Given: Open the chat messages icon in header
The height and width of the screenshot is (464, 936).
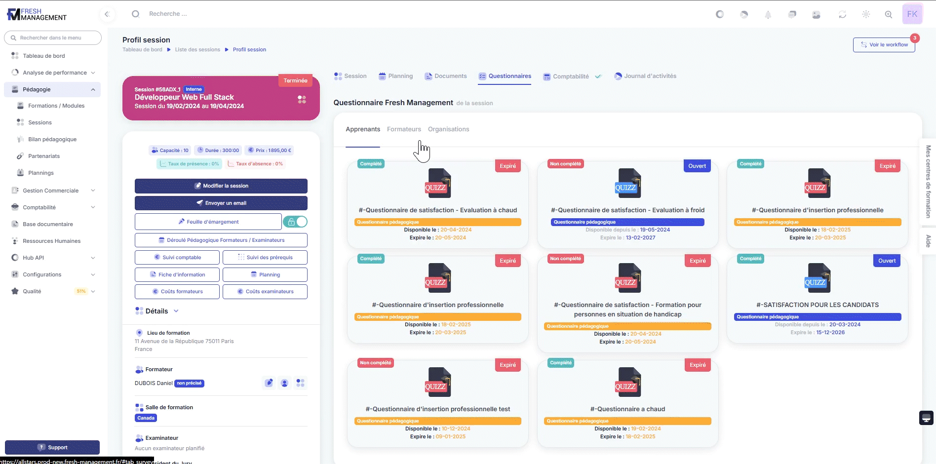Looking at the screenshot, I should pyautogui.click(x=792, y=15).
